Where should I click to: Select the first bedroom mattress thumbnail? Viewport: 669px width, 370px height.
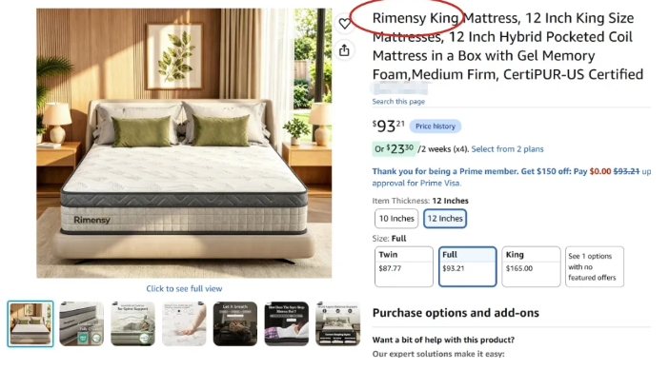point(30,324)
